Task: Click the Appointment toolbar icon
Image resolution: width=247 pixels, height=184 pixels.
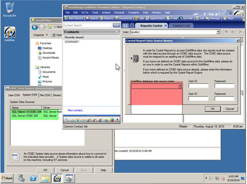Action: [x=155, y=18]
